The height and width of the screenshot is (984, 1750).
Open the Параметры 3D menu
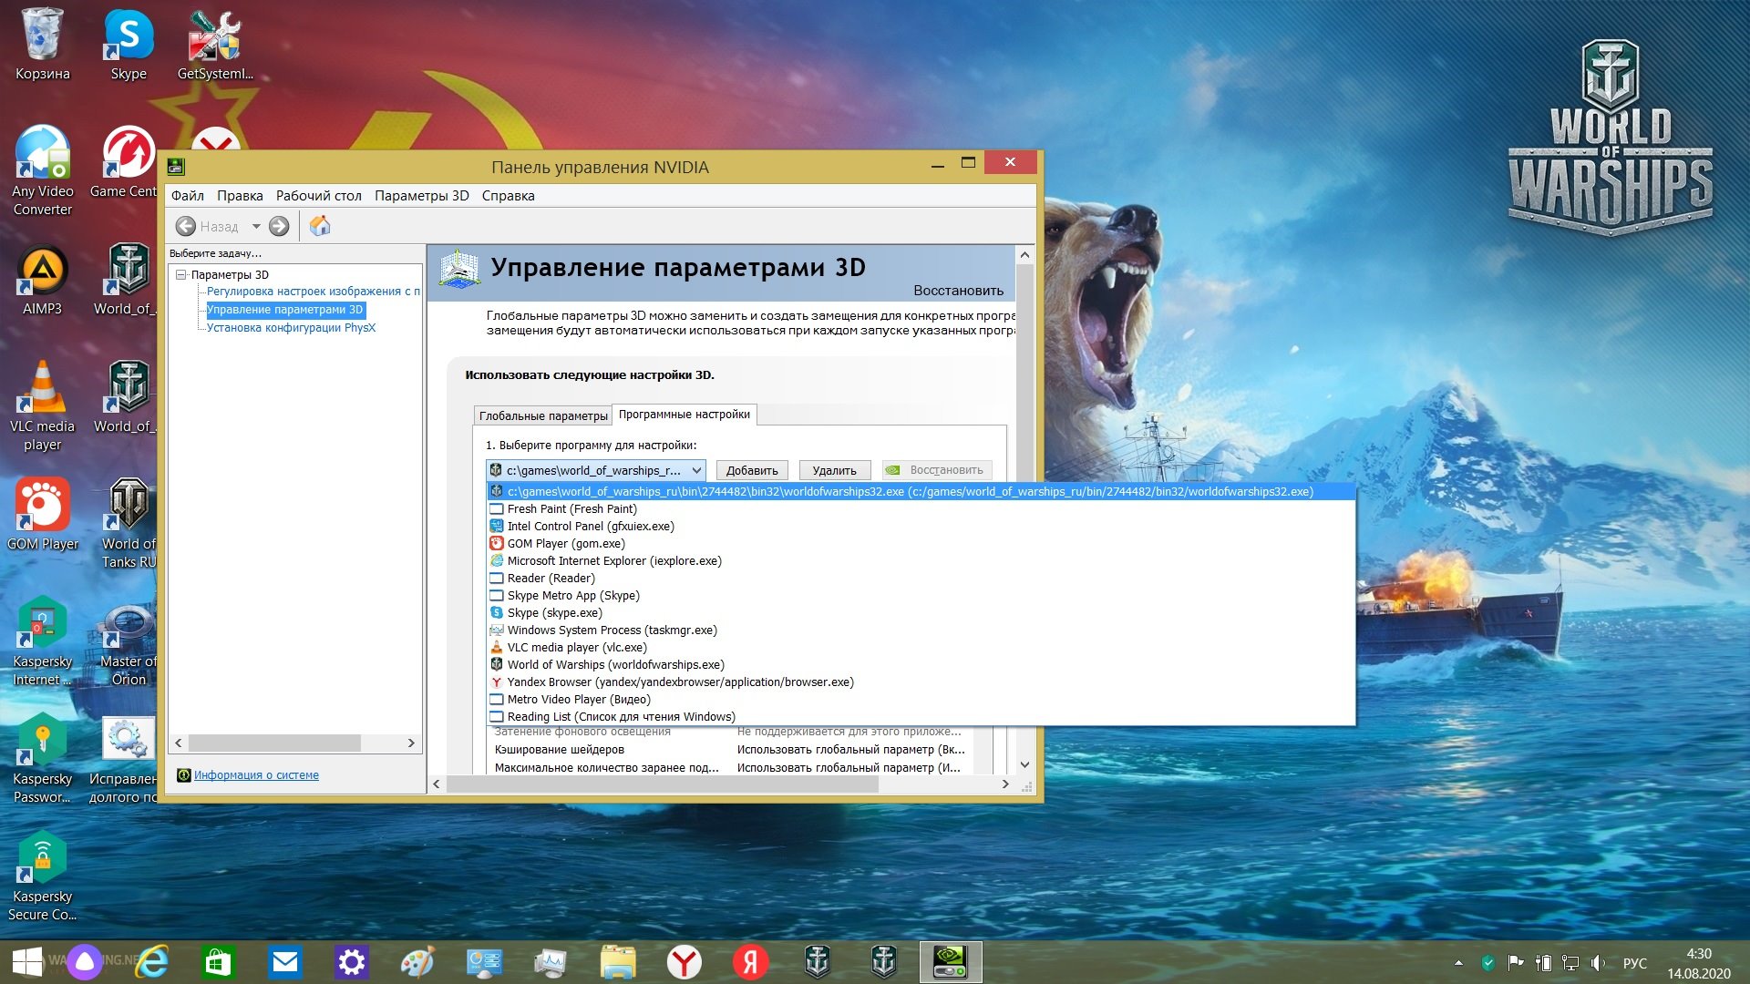pos(421,196)
